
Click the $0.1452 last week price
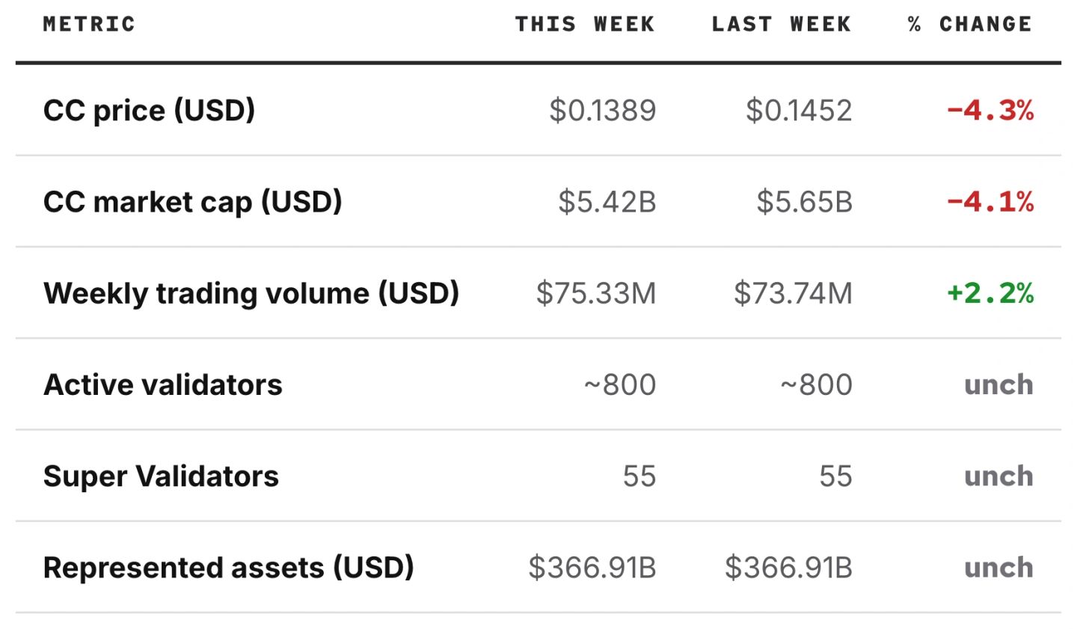[799, 111]
